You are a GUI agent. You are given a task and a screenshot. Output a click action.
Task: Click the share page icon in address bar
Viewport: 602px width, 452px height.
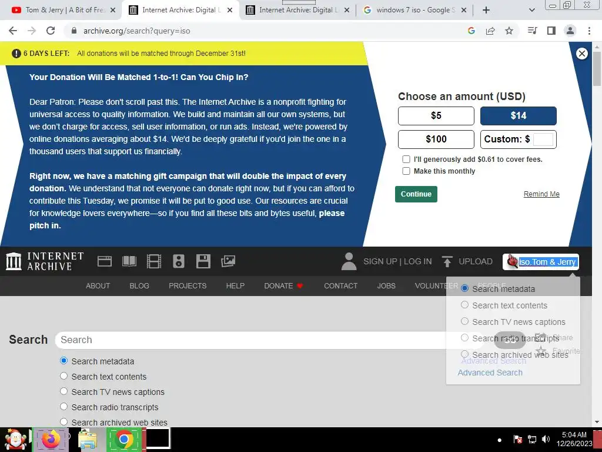[490, 31]
